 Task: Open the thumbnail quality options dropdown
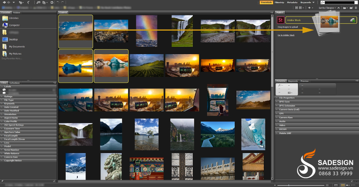pos(301,8)
